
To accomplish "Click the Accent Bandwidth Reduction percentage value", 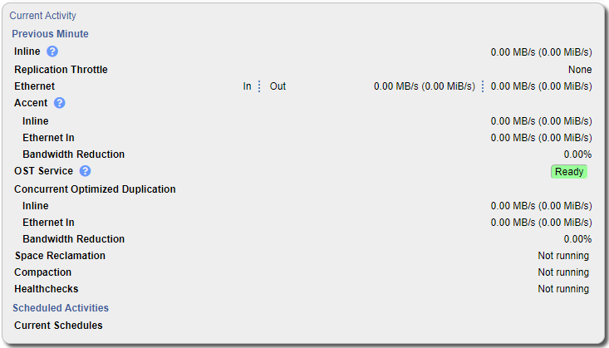I will click(577, 154).
